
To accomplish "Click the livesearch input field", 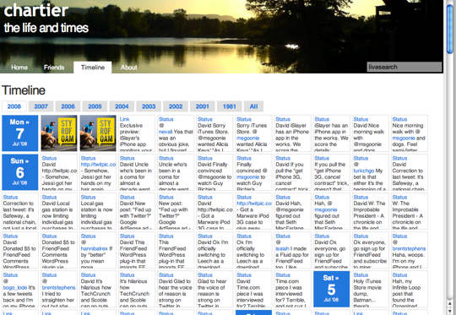I will (x=404, y=67).
